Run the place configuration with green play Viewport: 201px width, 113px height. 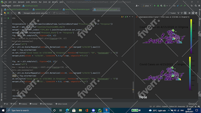(155, 6)
